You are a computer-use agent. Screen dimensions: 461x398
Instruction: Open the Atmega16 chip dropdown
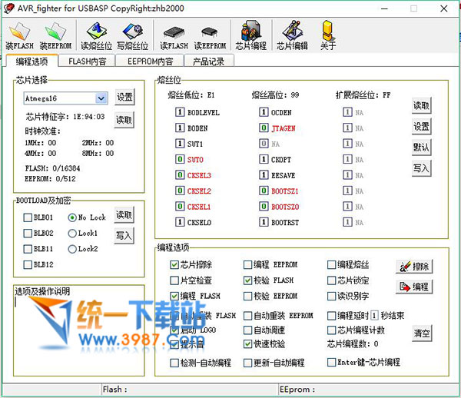101,98
